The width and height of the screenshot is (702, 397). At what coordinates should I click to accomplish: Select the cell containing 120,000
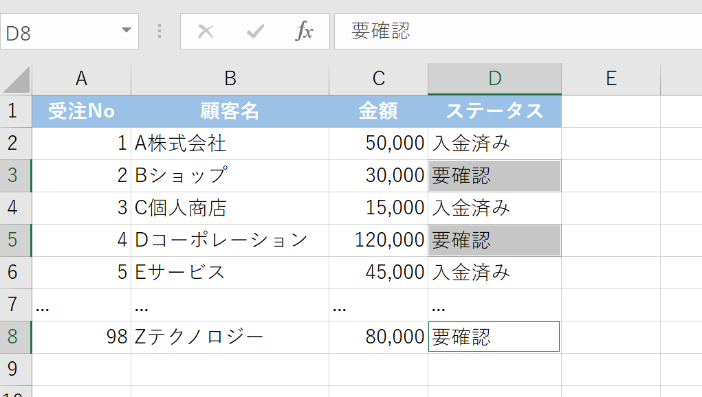(x=378, y=240)
